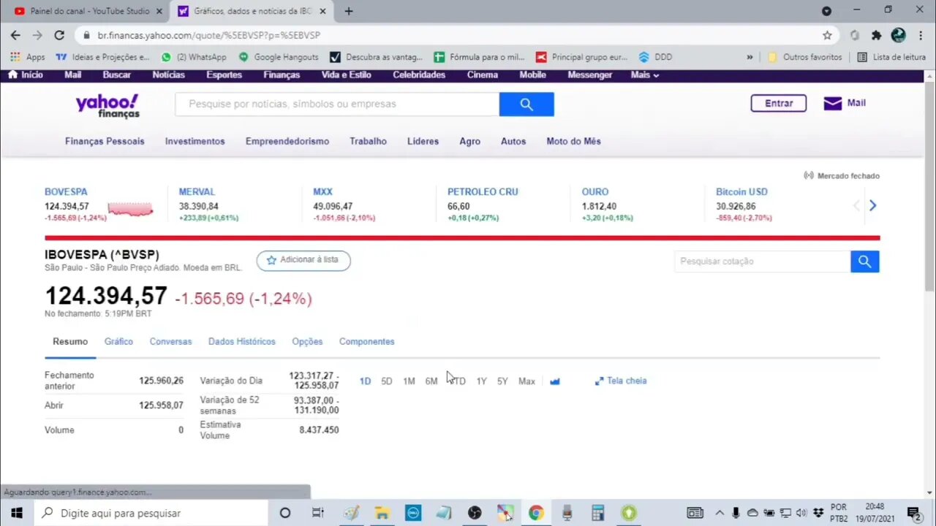The image size is (936, 526).
Task: Select the 5Y chart range
Action: pos(502,381)
